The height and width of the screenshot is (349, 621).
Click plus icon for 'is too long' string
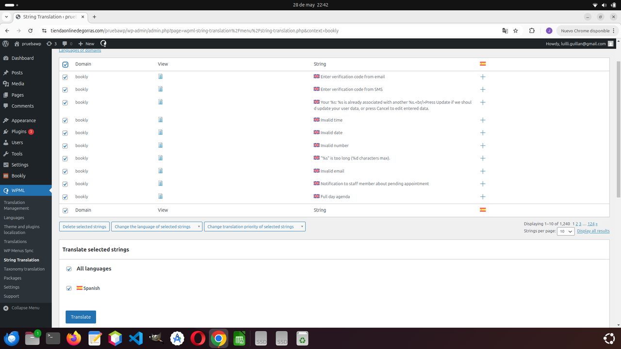click(483, 159)
